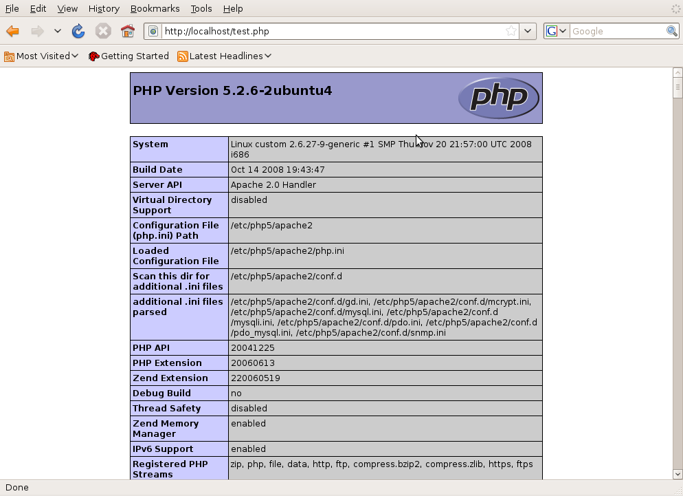The height and width of the screenshot is (496, 683).
Task: Click the Stop loading button
Action: tap(103, 31)
